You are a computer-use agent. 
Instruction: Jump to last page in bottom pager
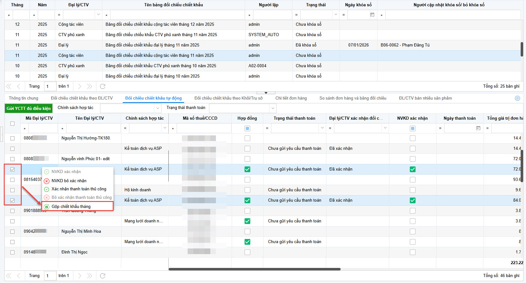pyautogui.click(x=90, y=276)
